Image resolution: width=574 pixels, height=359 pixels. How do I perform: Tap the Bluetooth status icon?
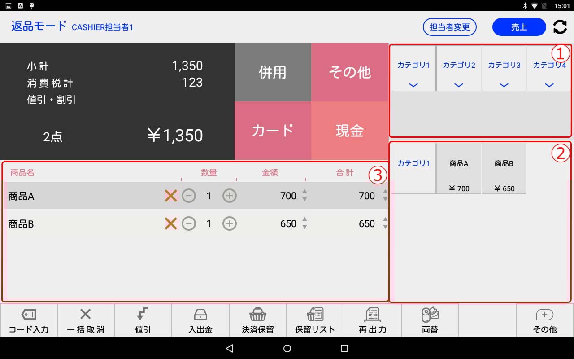[524, 6]
